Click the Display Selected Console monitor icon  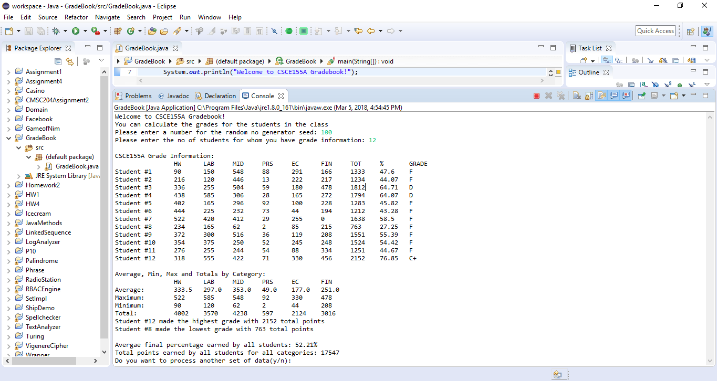click(x=654, y=96)
